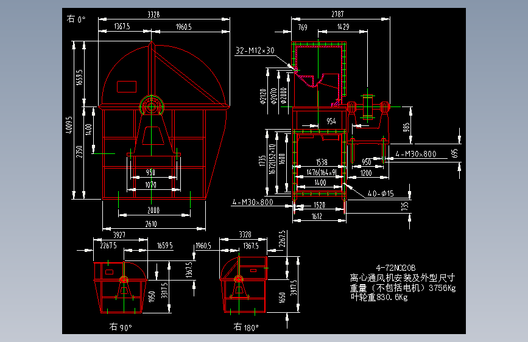Select the 1528 dimension text
Screen dimensions: 528x342
point(319,205)
